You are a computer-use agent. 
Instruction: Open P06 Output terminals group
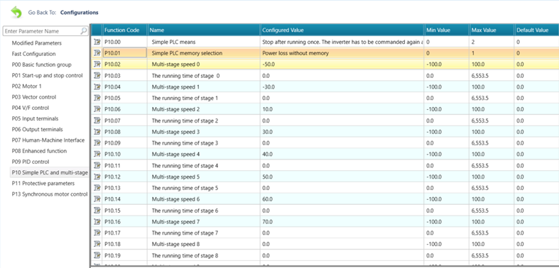click(37, 129)
